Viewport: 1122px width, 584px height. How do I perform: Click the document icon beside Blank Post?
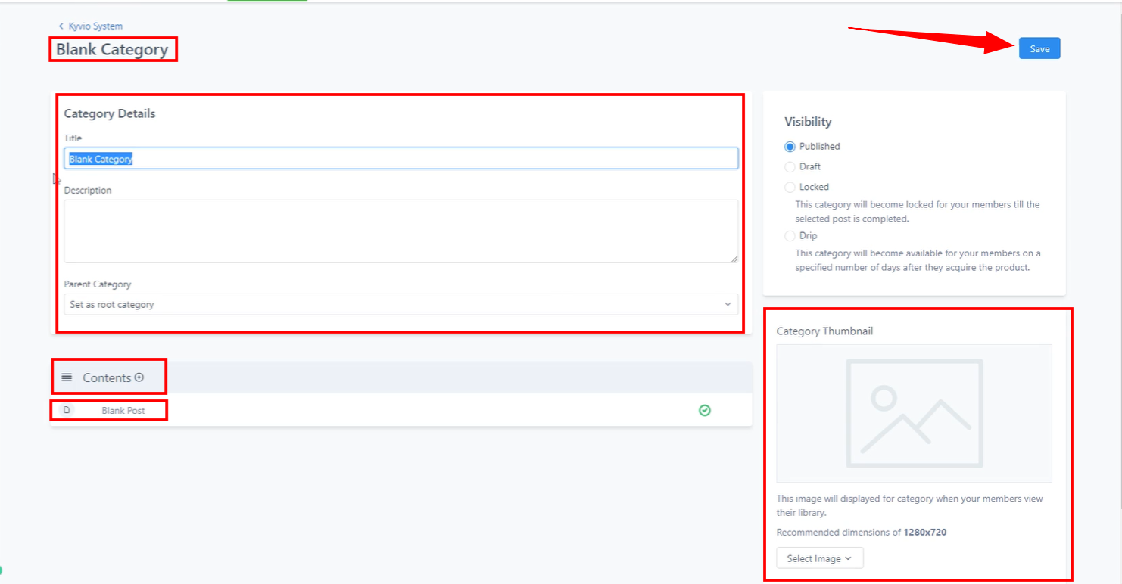67,410
